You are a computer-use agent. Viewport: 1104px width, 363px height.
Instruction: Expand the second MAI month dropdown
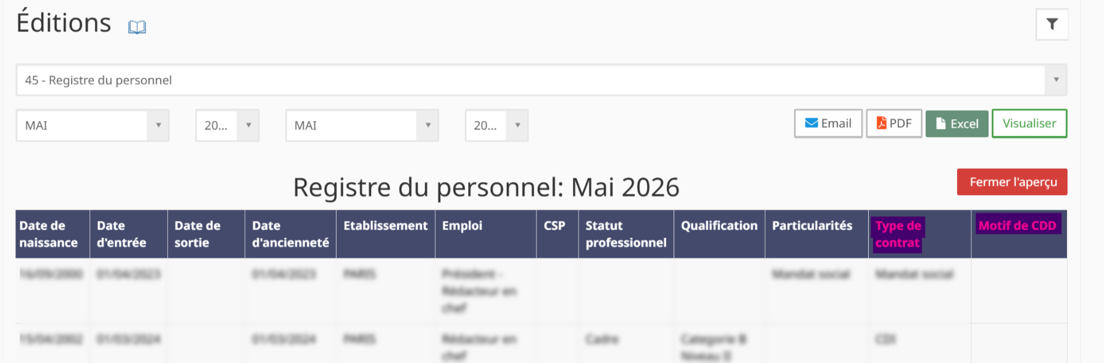click(x=362, y=125)
